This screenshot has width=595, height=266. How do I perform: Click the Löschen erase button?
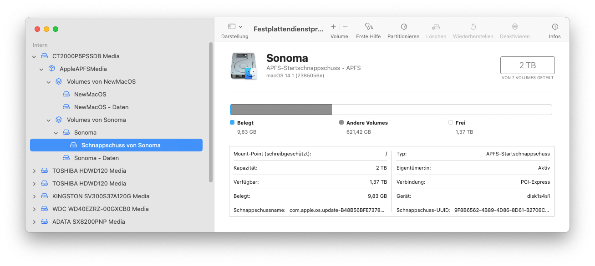pyautogui.click(x=436, y=30)
